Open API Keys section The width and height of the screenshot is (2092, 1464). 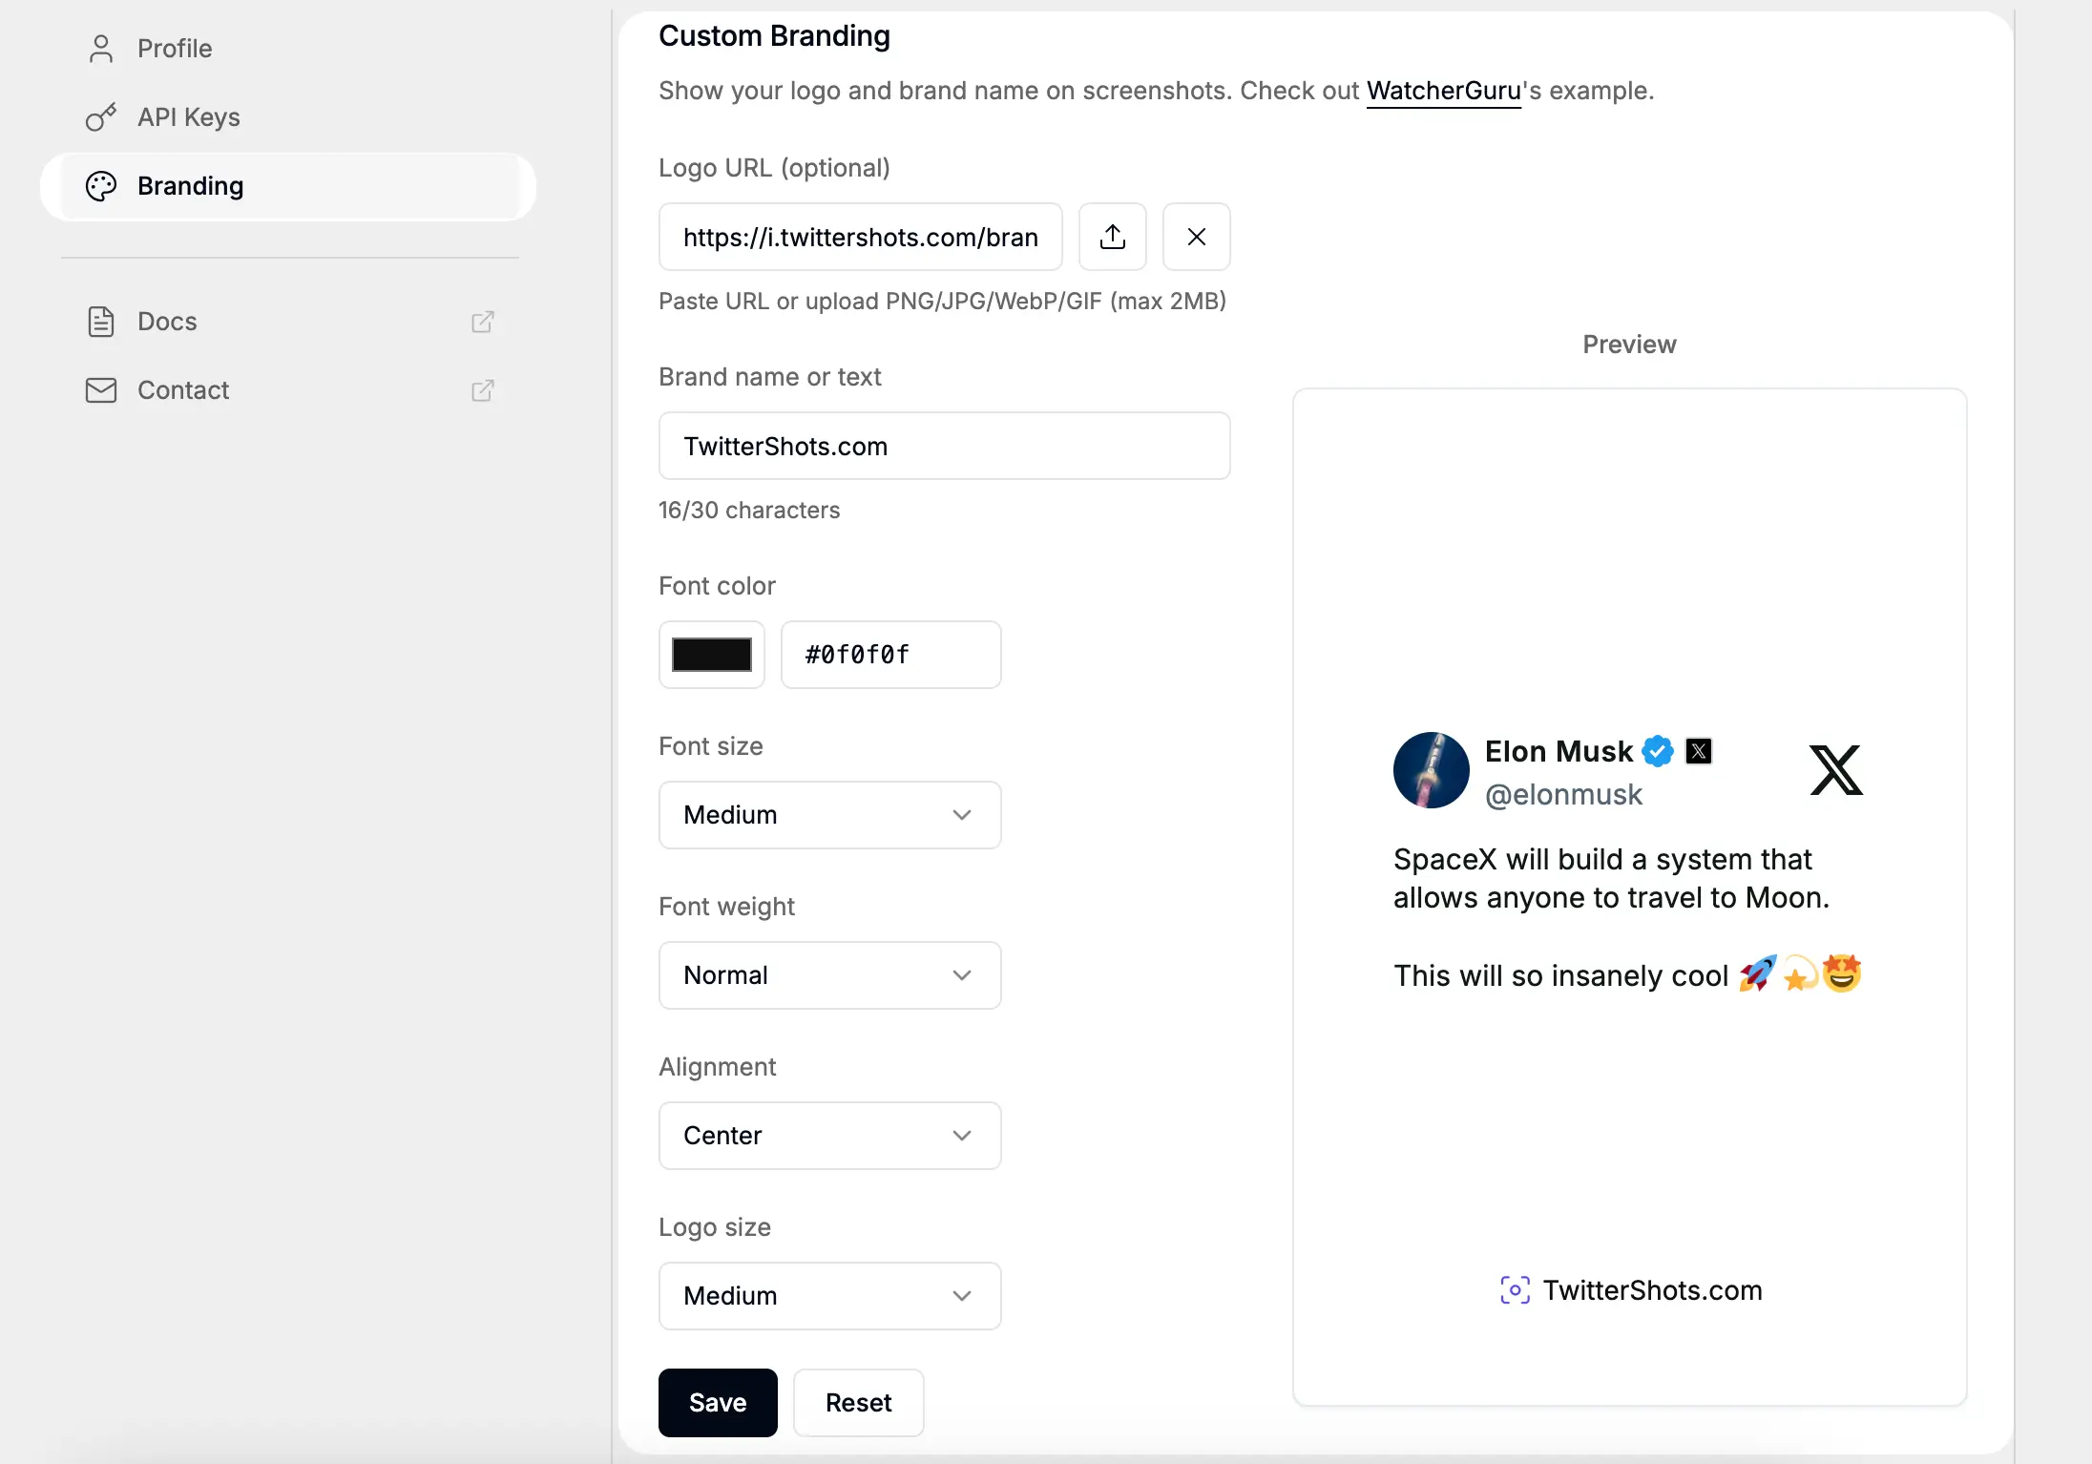point(188,117)
